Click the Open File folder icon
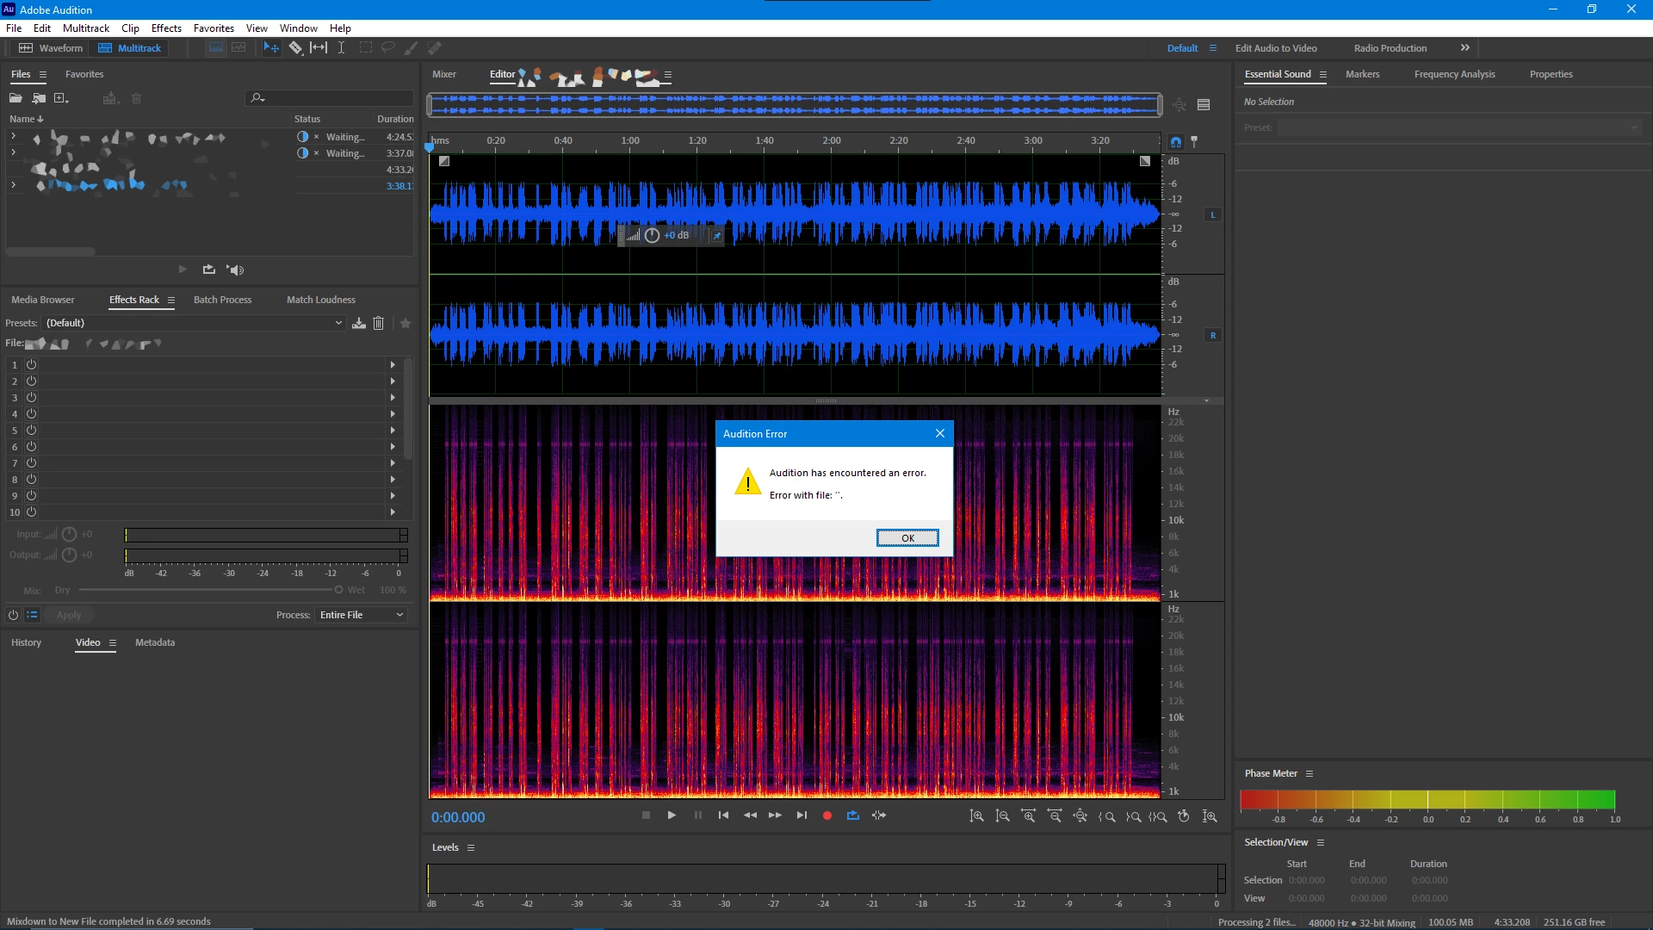 click(15, 98)
